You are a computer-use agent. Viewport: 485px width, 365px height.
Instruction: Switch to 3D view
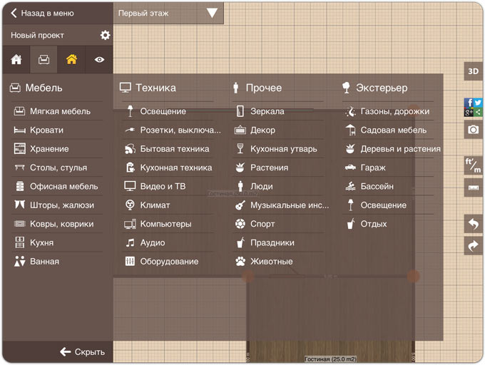473,71
